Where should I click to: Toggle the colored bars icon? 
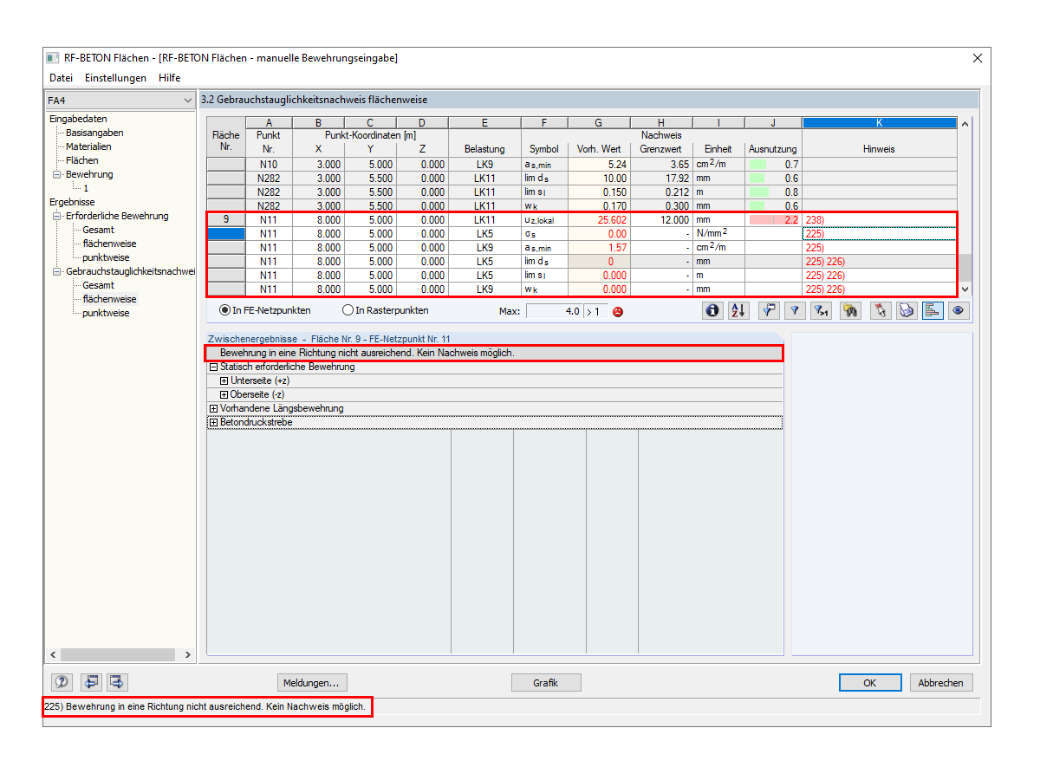(933, 310)
